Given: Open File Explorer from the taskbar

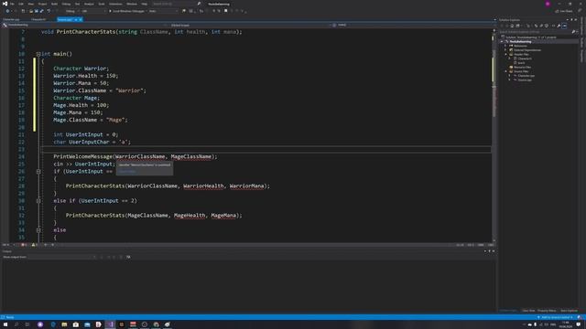Looking at the screenshot, I should [x=64, y=325].
